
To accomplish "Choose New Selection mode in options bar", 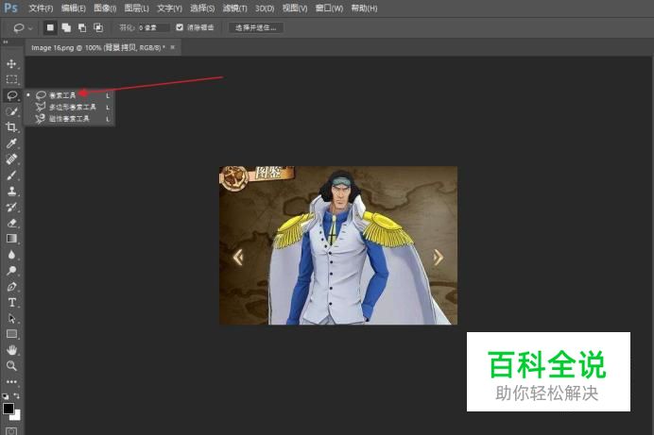I will pyautogui.click(x=50, y=28).
